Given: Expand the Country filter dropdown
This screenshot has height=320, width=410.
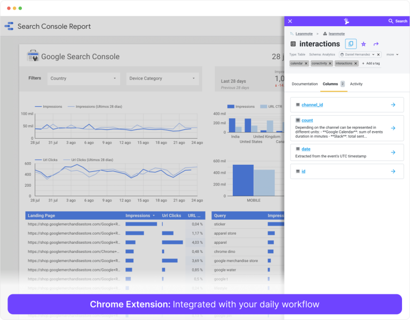Looking at the screenshot, I should 115,78.
